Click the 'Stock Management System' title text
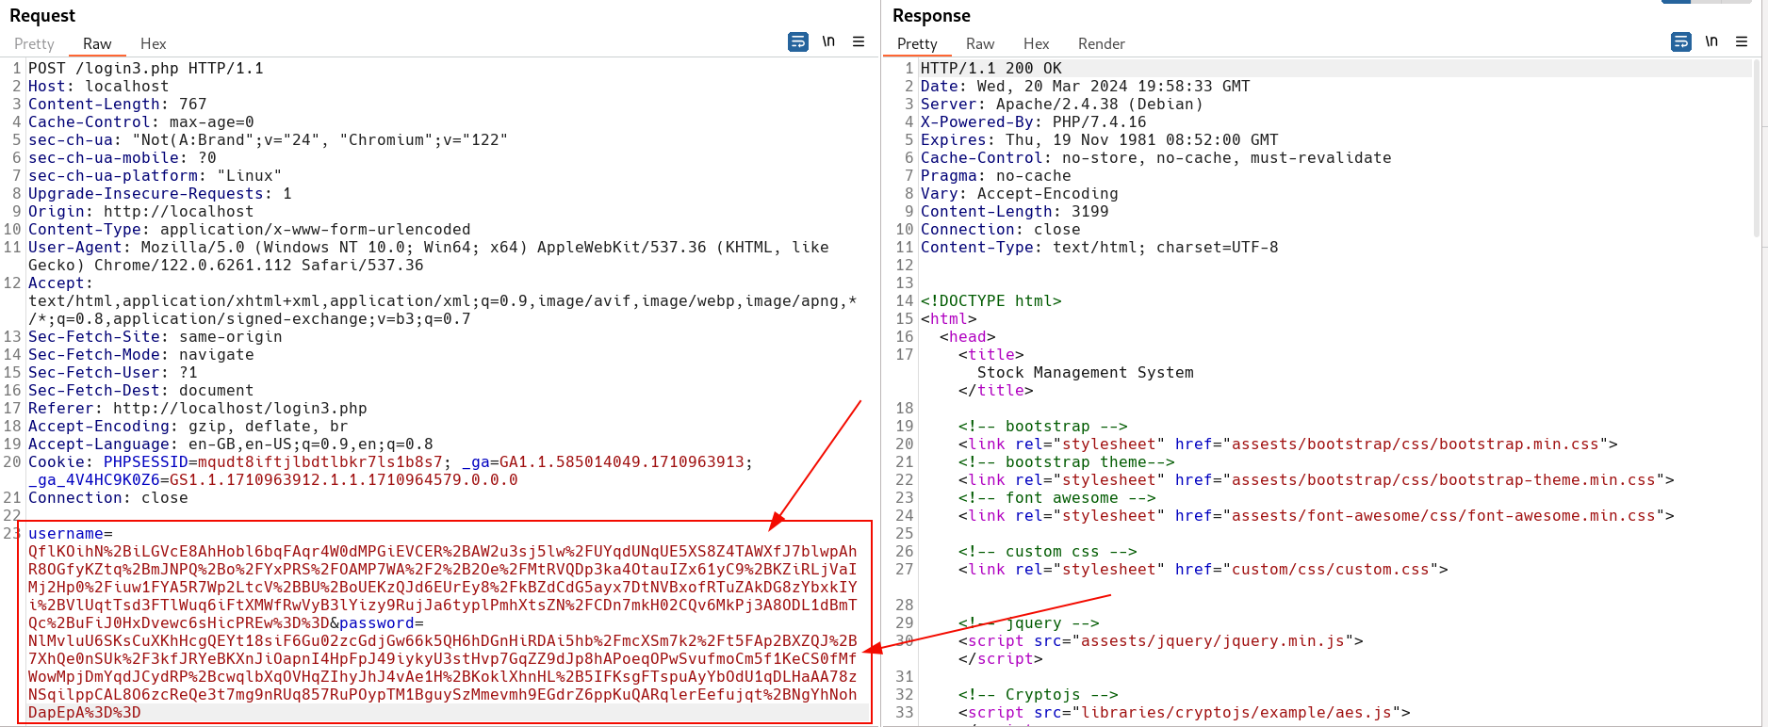Viewport: 1768px width, 727px height. point(1086,373)
